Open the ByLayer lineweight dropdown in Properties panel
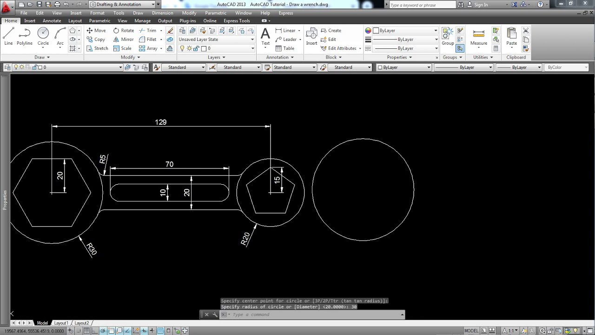This screenshot has width=595, height=335. click(405, 40)
